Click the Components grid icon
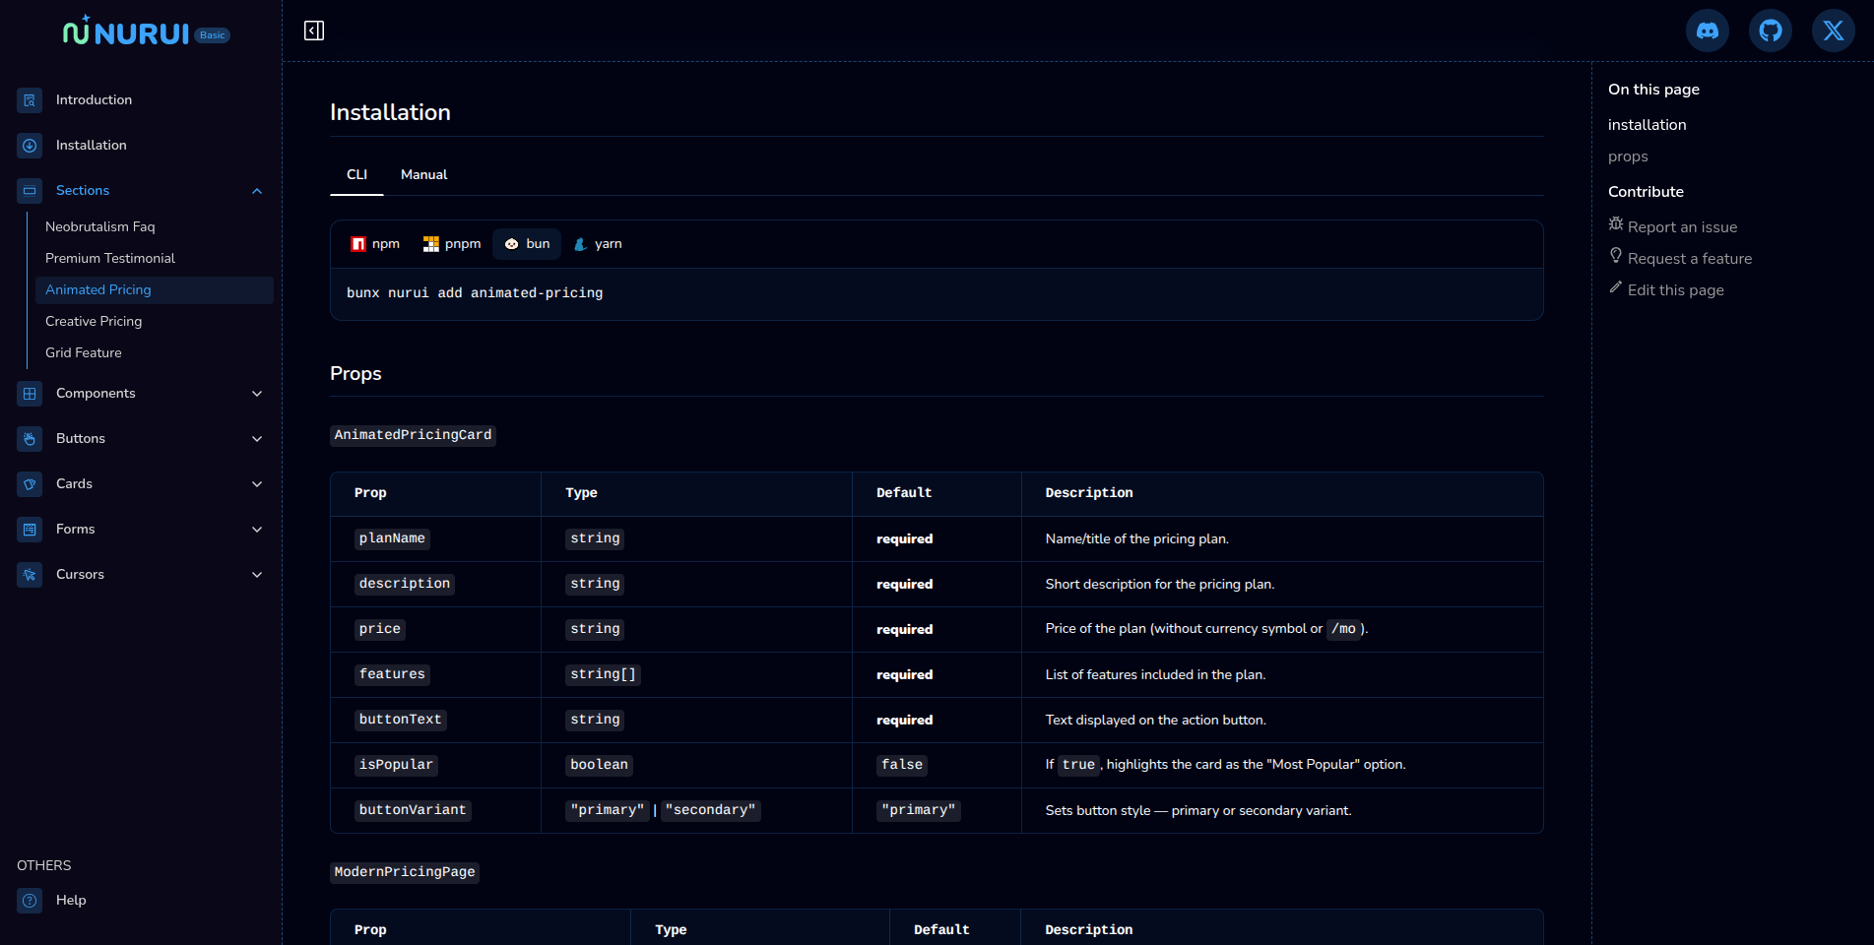The width and height of the screenshot is (1874, 945). [30, 394]
